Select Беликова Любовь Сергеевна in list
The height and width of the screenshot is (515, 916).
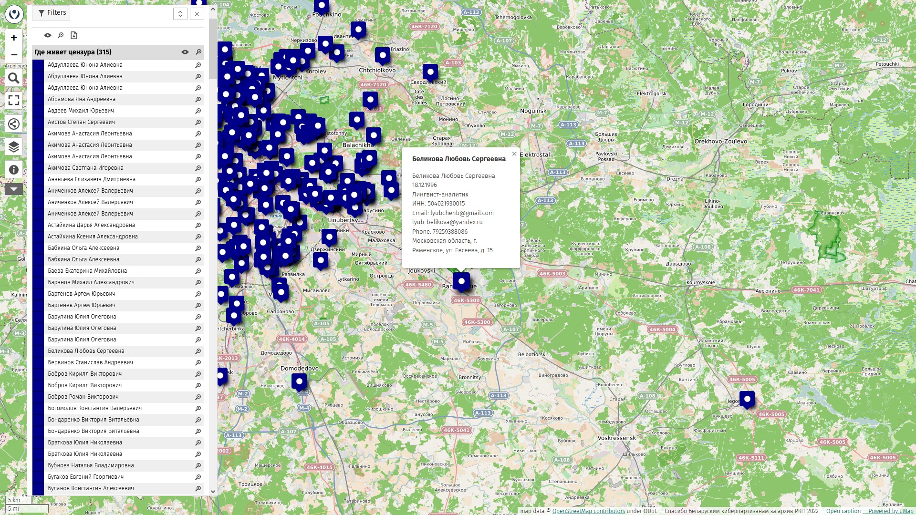[86, 351]
